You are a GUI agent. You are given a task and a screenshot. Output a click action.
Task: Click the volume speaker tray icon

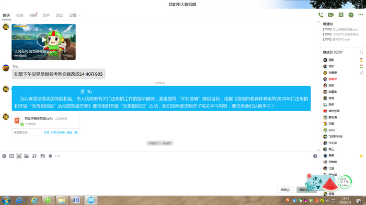(328, 200)
